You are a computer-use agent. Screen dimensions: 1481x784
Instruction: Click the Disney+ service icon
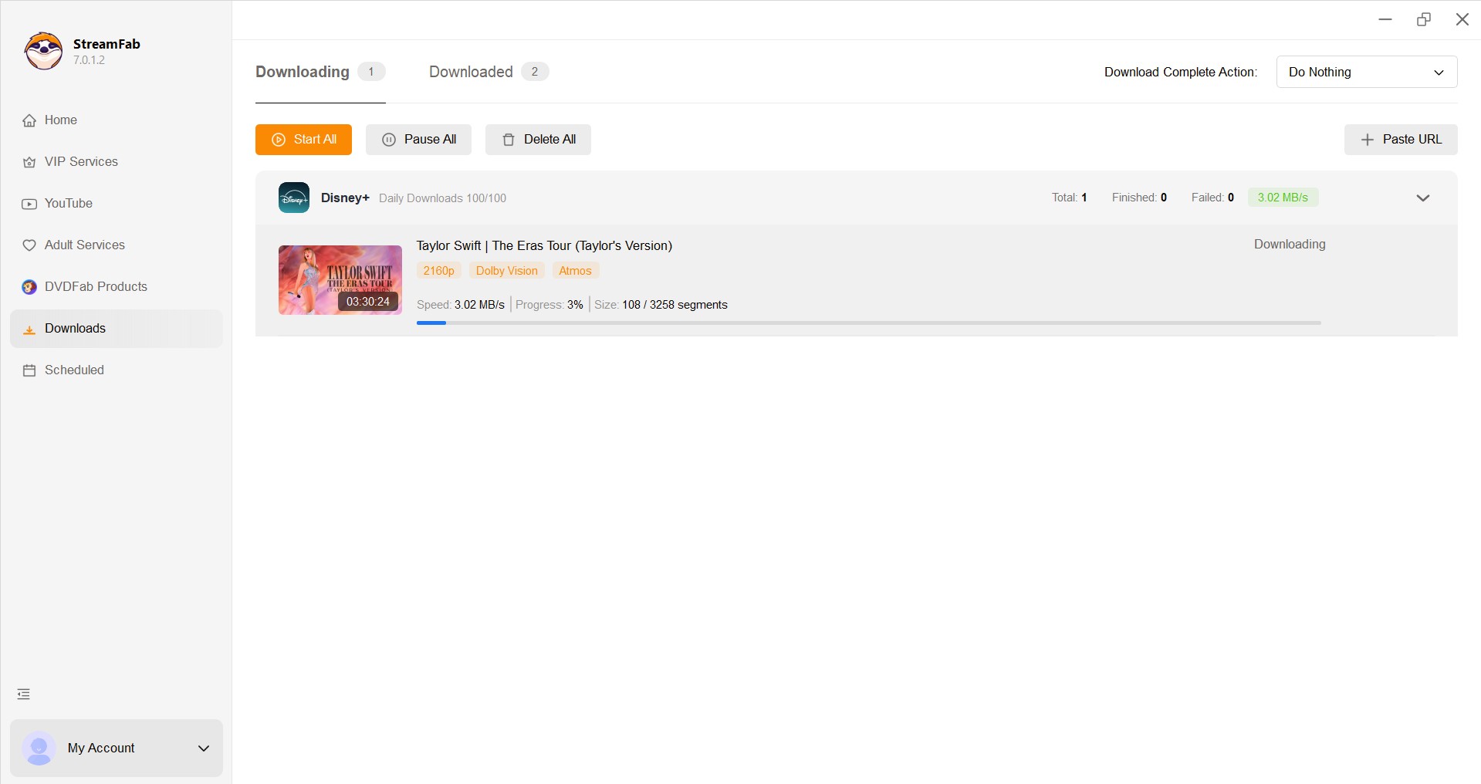294,198
